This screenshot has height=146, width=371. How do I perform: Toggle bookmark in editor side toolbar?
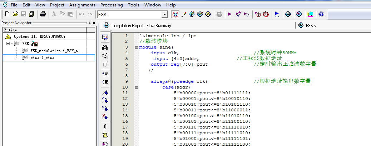[x=105, y=93]
